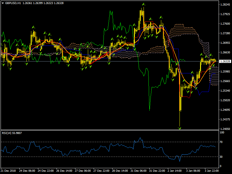Viewport: 232px width, 174px height.
Task: Click the RSI(14) 55.9807 indicator label
Action: (12, 133)
